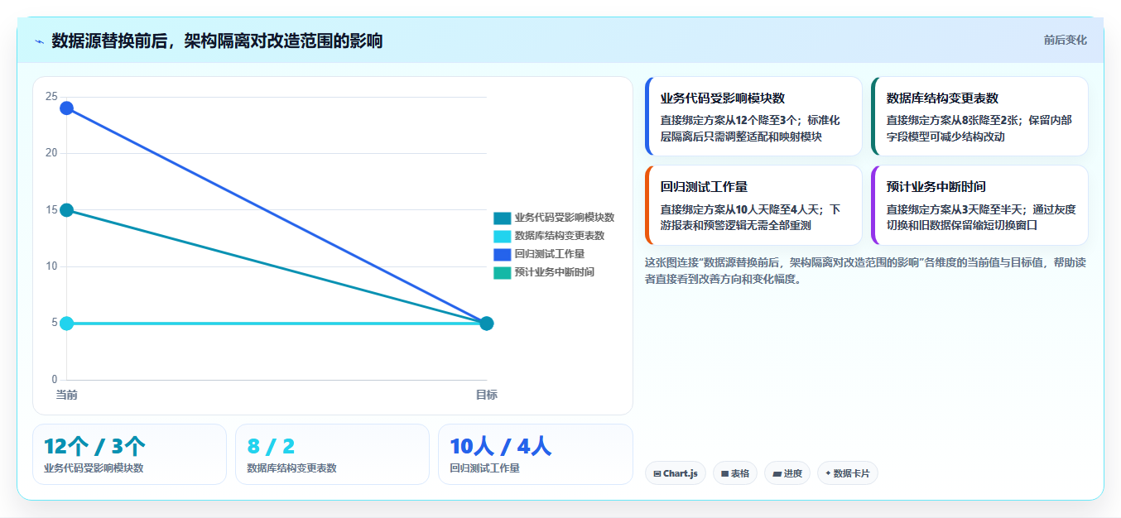The image size is (1121, 518).
Task: Click the 前后变化 badge in the header
Action: click(x=1065, y=40)
